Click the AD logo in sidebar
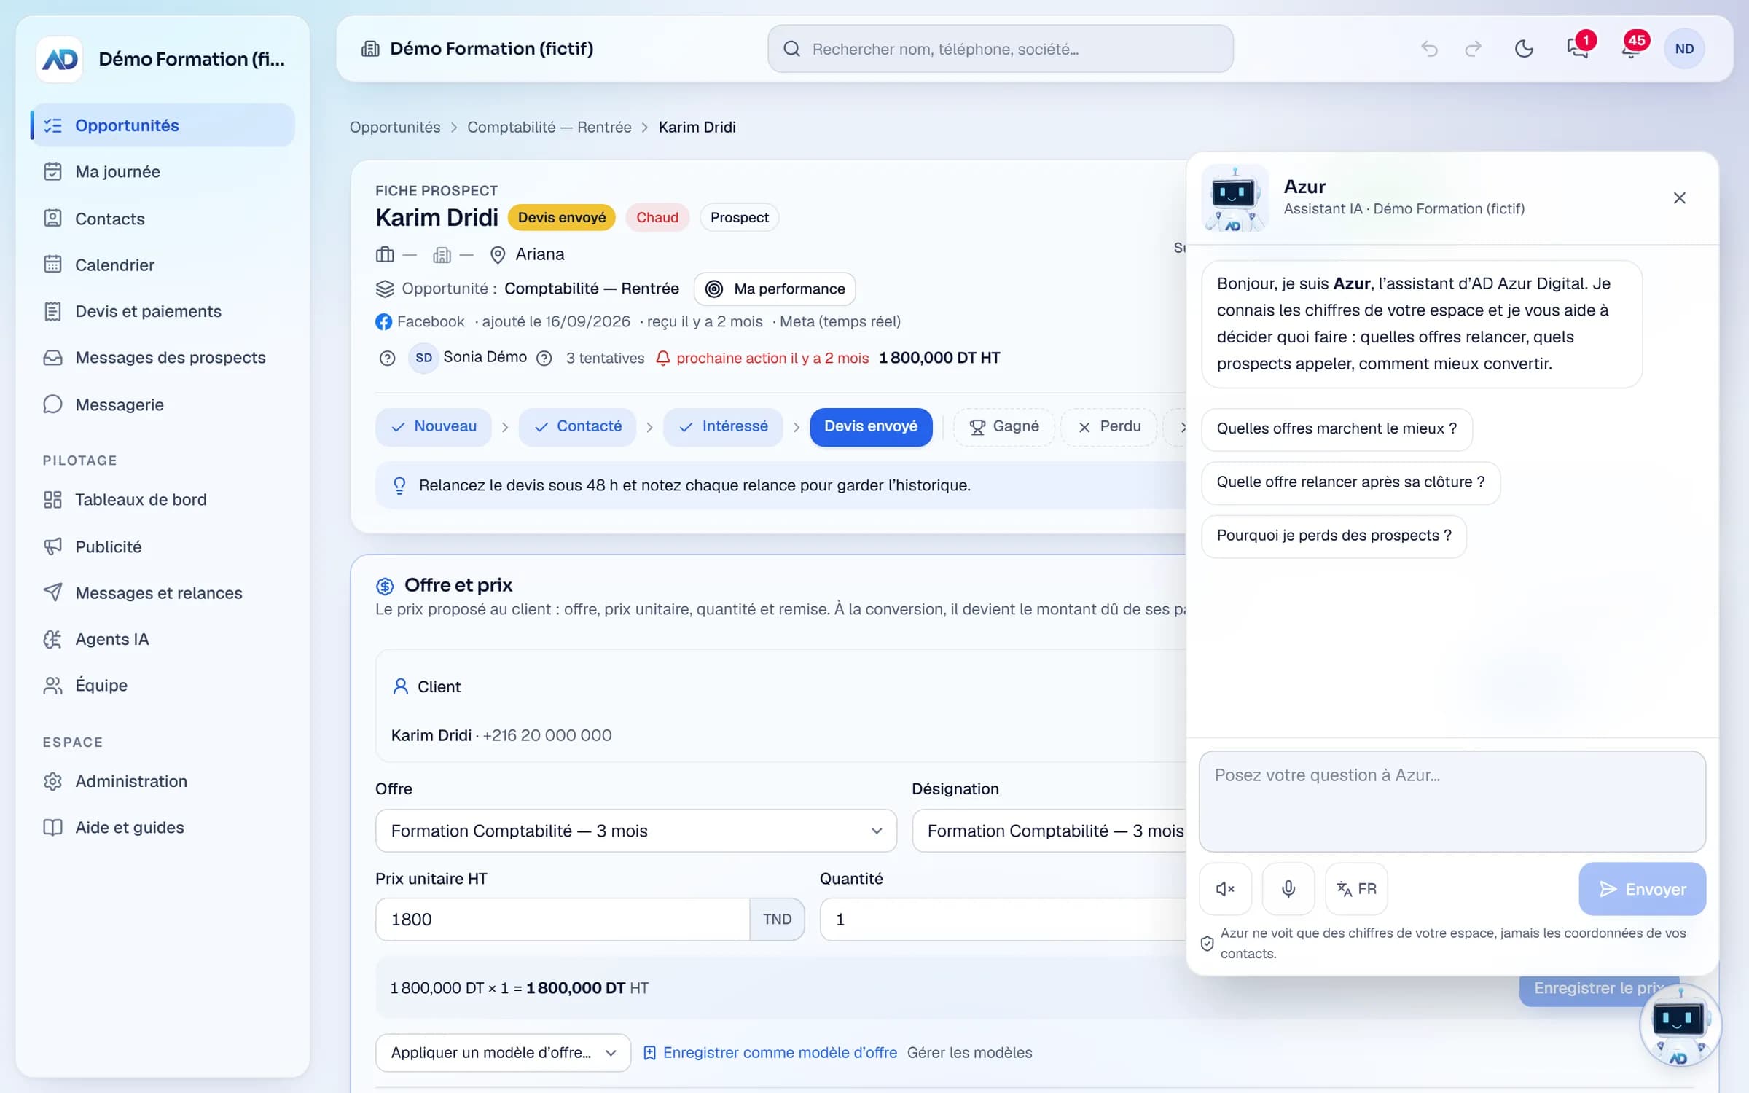Image resolution: width=1749 pixels, height=1093 pixels. 60,59
